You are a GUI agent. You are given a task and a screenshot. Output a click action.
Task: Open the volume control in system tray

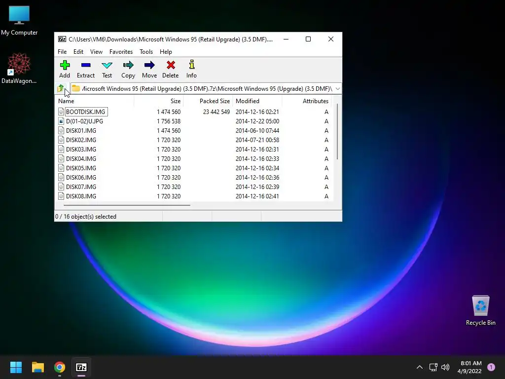pos(445,367)
